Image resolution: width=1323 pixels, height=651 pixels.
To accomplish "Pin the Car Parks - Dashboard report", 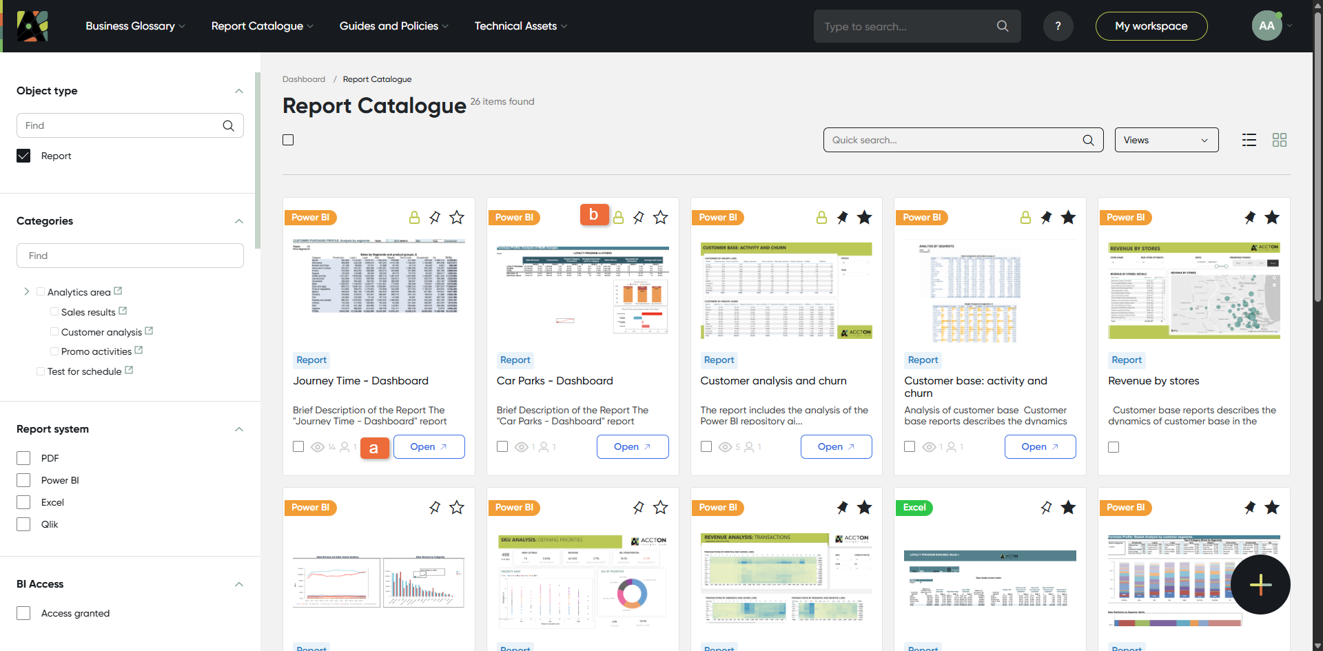I will click(639, 218).
